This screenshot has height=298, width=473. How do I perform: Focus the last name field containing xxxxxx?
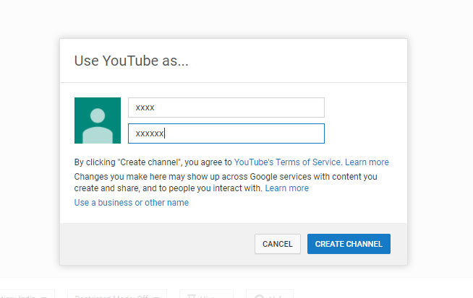pos(226,133)
